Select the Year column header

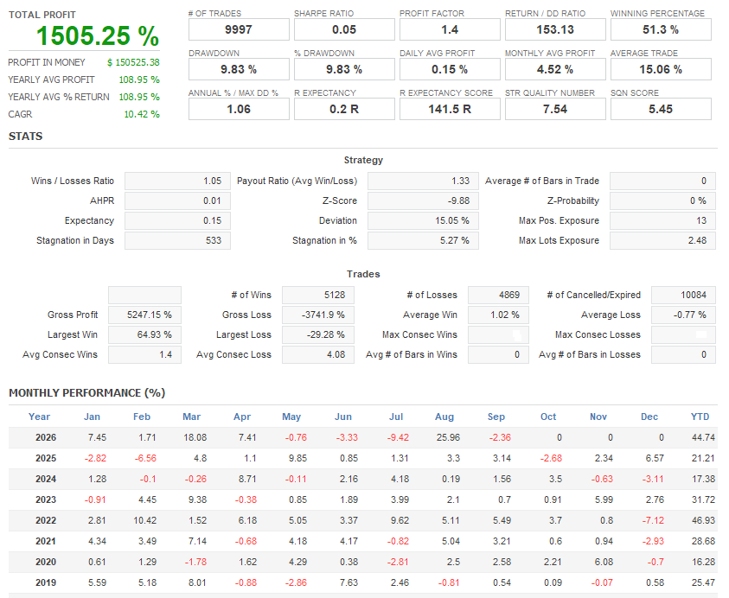[x=39, y=417]
